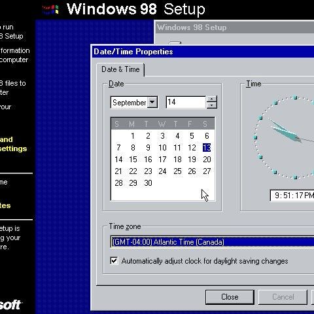Increase the date spinner with up arrow
314x314 pixels.
pos(211,99)
